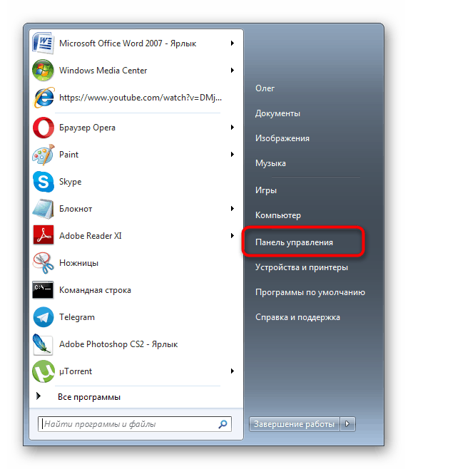Open the Opera browser icon
The image size is (460, 469).
(44, 128)
